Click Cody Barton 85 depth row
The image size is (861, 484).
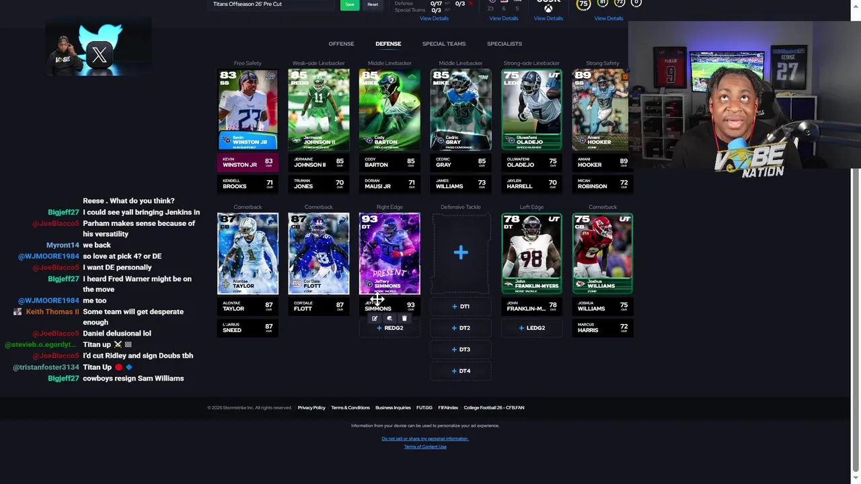click(389, 162)
